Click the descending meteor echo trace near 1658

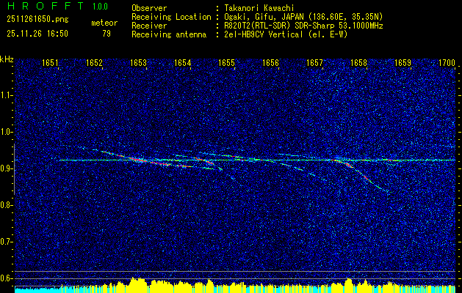tap(361, 174)
